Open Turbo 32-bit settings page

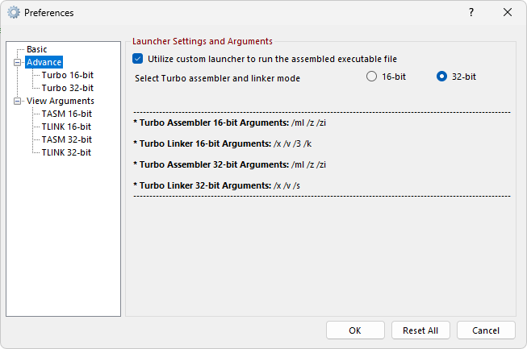(x=68, y=88)
